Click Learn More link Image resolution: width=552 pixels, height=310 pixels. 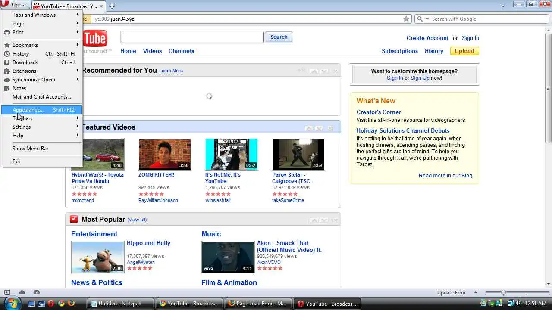[x=171, y=71]
